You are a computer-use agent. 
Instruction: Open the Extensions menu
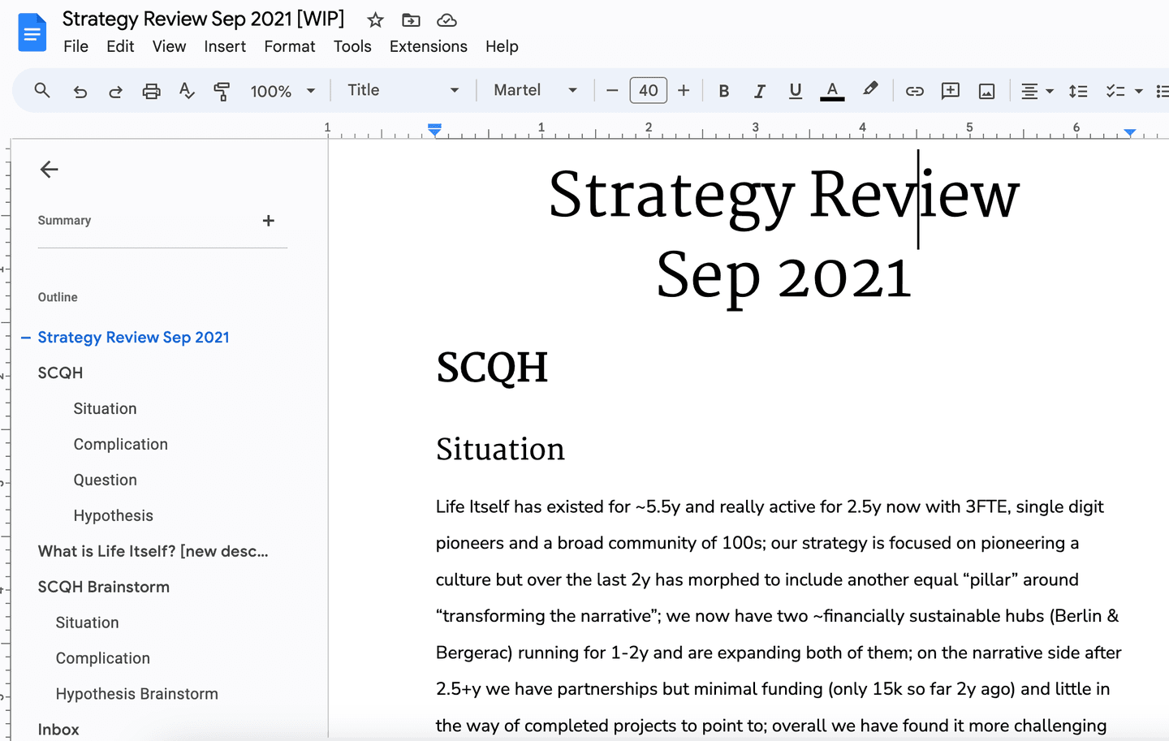[x=428, y=46]
